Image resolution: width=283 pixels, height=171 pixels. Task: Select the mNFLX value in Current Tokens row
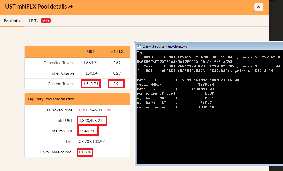pyautogui.click(x=117, y=84)
